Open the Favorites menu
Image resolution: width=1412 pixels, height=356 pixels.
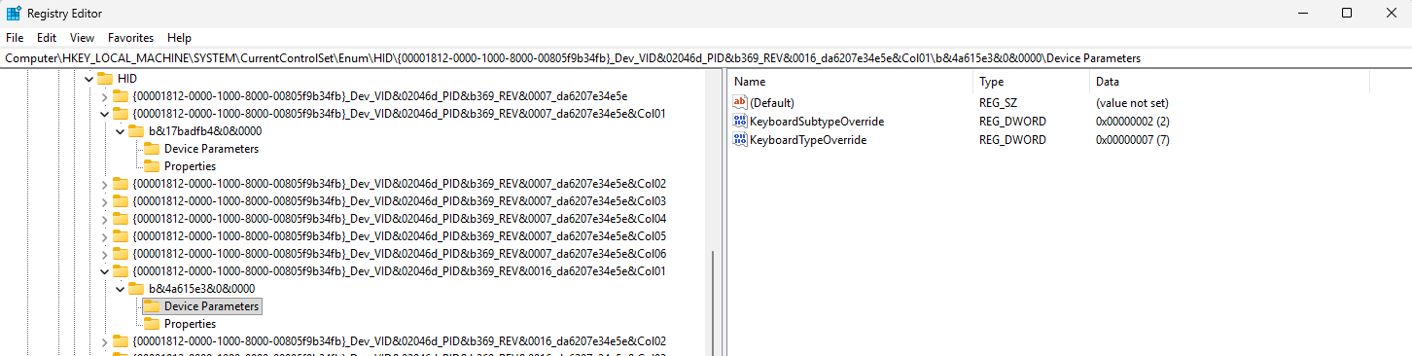131,37
